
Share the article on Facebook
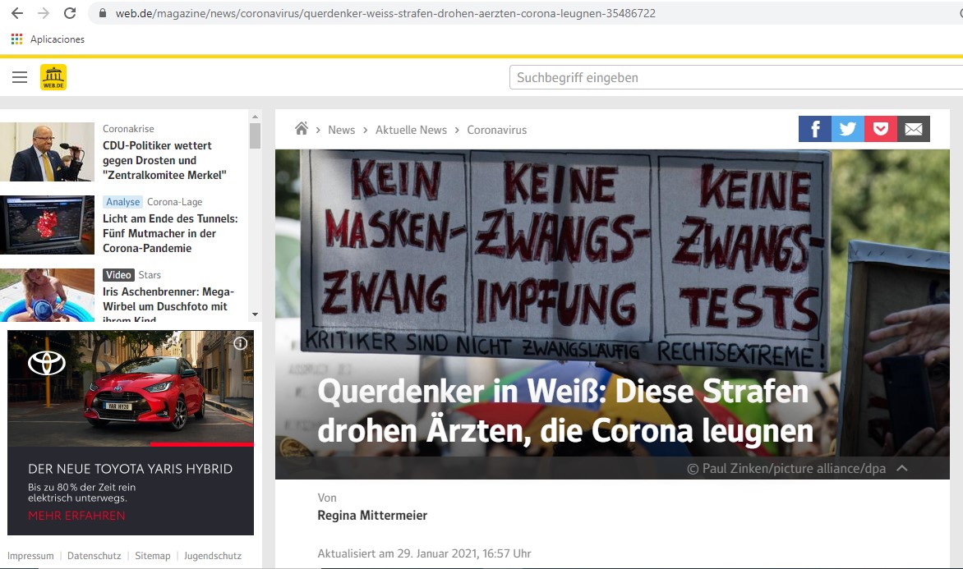tap(814, 128)
